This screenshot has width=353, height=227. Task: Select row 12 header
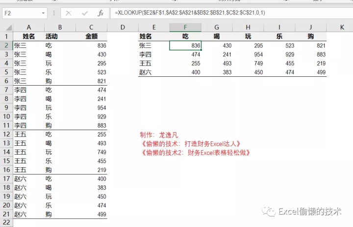tap(6, 134)
